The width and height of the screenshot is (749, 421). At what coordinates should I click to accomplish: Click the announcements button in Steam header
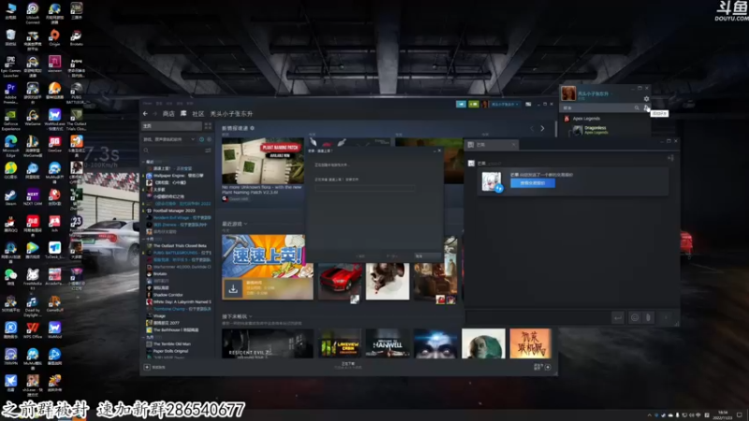click(x=461, y=104)
